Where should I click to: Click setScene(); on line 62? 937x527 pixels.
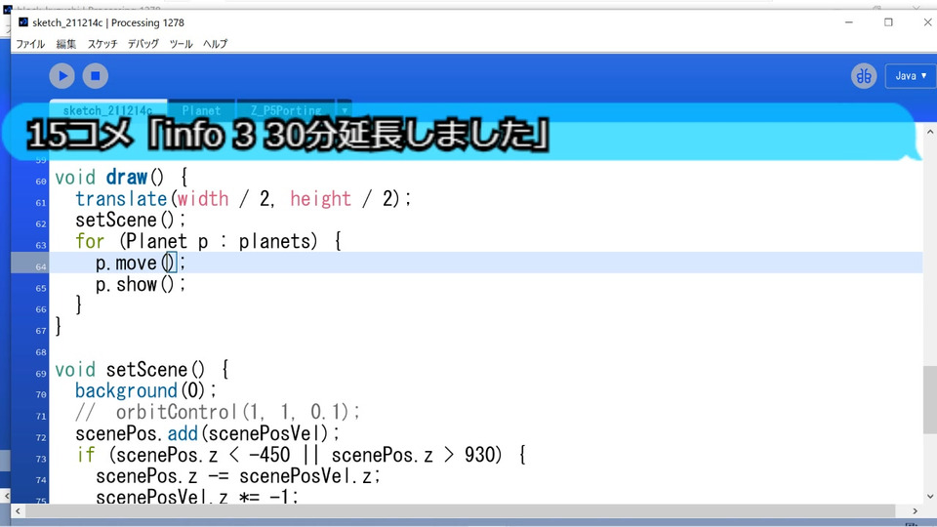tap(131, 220)
